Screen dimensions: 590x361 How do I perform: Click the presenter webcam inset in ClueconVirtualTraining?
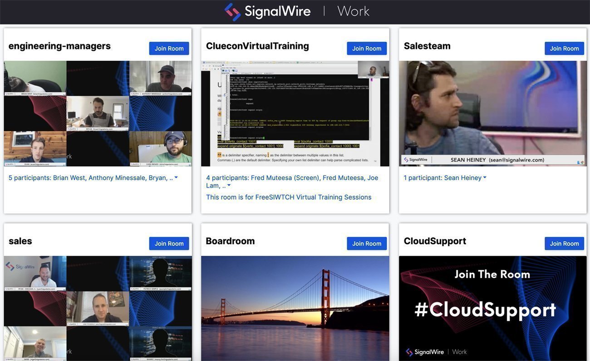373,69
